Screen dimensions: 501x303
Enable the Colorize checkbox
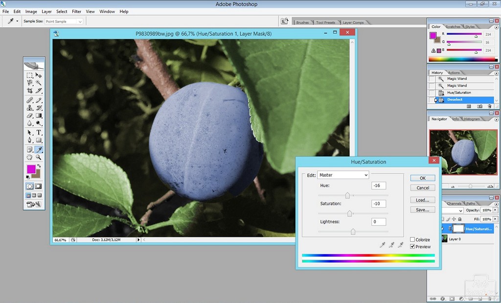[x=412, y=239]
